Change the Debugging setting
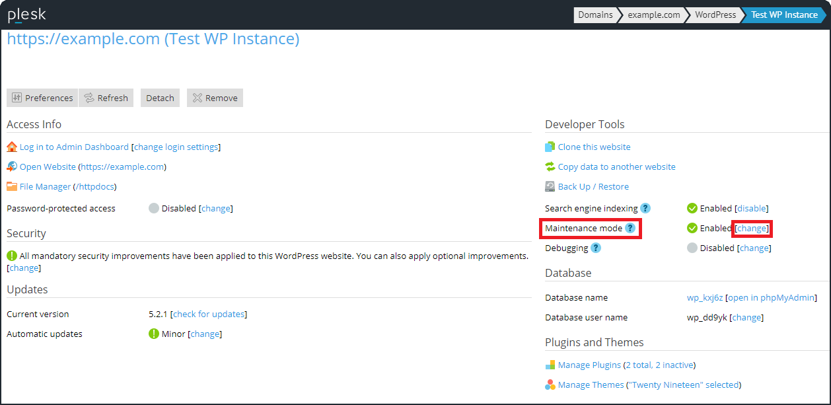 [754, 248]
